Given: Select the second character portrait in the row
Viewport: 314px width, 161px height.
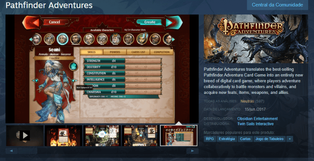Looking at the screenshot, I should (x=49, y=39).
